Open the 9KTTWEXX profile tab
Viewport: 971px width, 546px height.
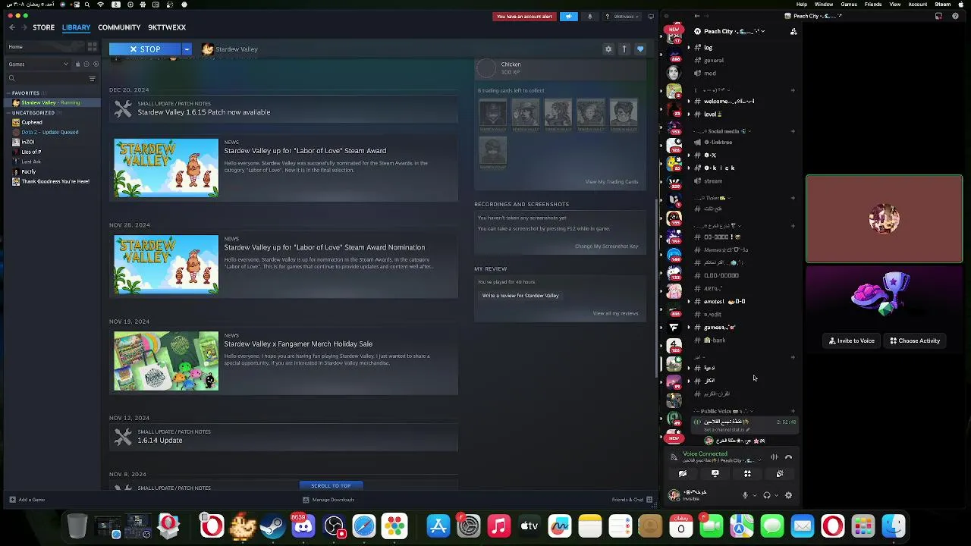pyautogui.click(x=167, y=27)
